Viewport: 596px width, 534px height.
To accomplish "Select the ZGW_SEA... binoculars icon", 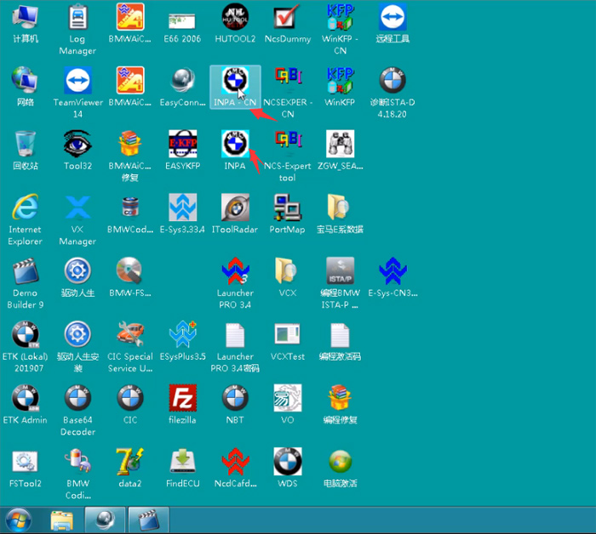I will click(x=341, y=150).
